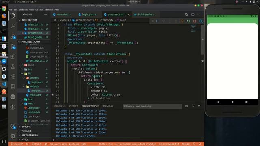260x146 pixels.
Task: Switch to Output panel tab
Action: (x=74, y=106)
